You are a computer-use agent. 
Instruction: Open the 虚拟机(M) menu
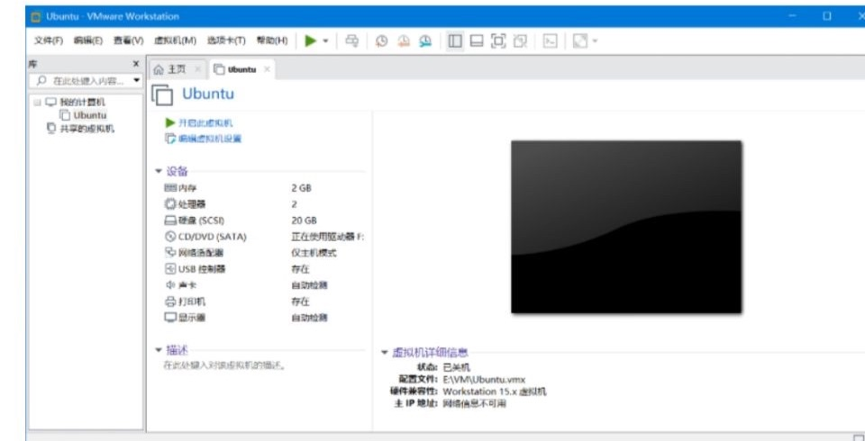pos(175,40)
